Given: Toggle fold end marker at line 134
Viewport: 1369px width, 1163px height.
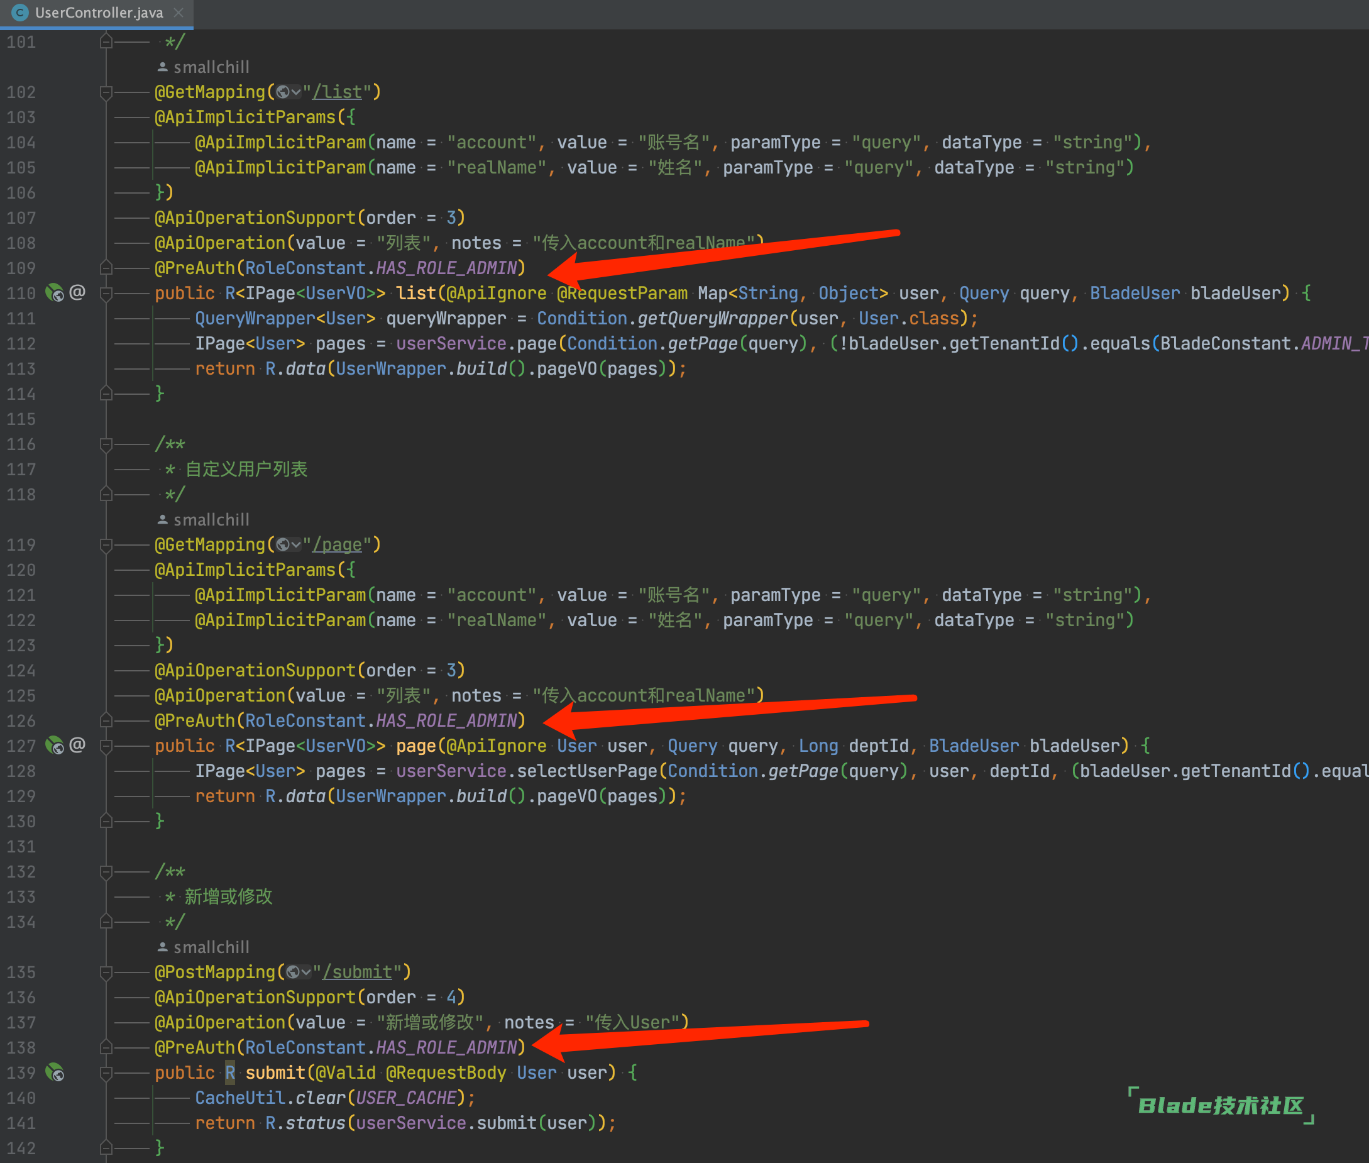Looking at the screenshot, I should coord(106,922).
